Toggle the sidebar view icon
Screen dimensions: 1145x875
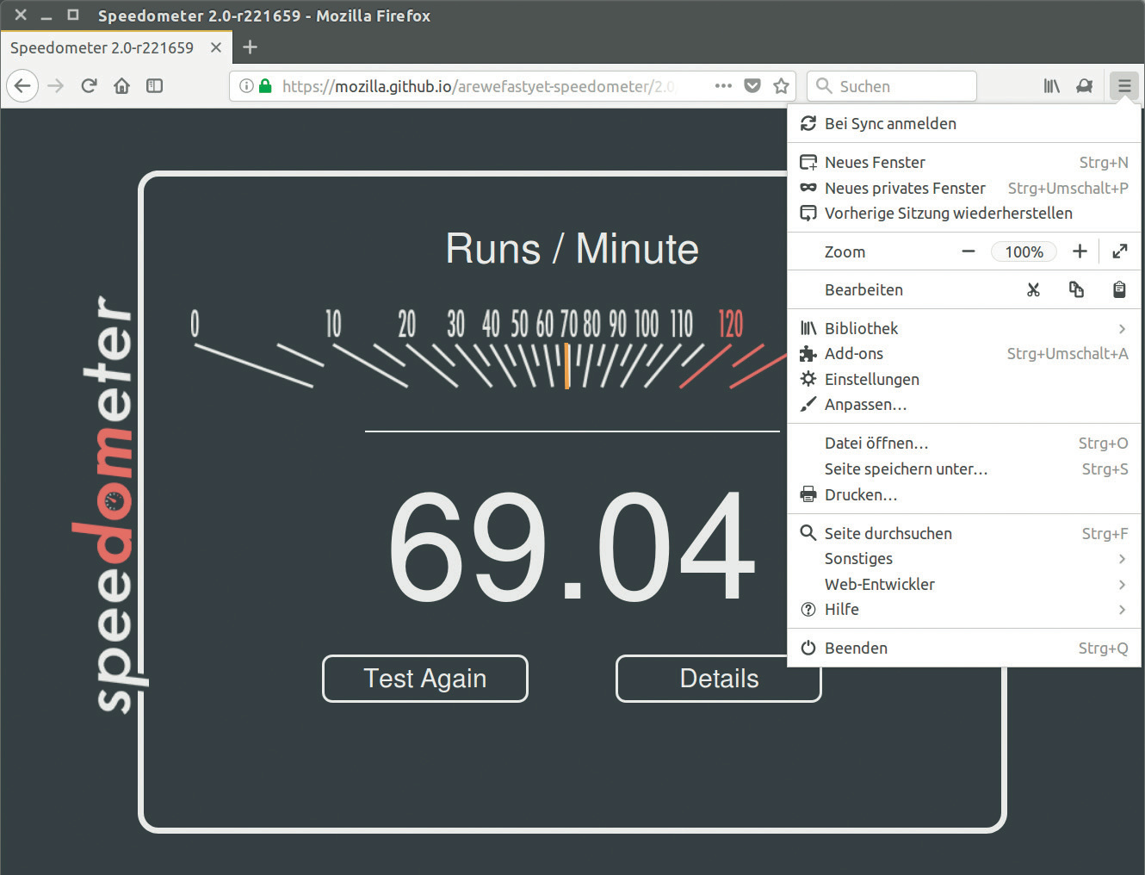click(154, 85)
